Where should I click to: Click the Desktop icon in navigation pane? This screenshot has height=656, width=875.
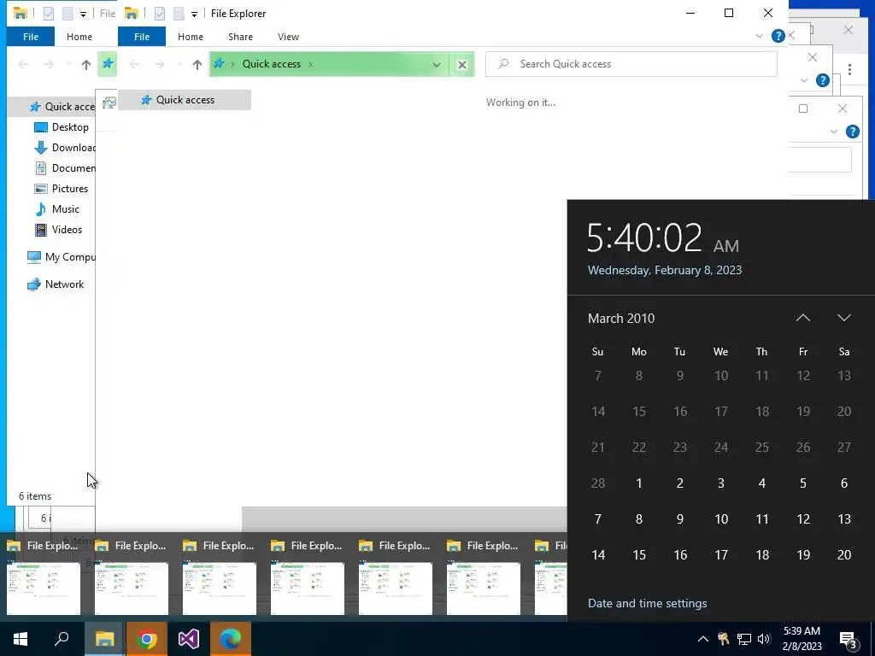pyautogui.click(x=41, y=127)
